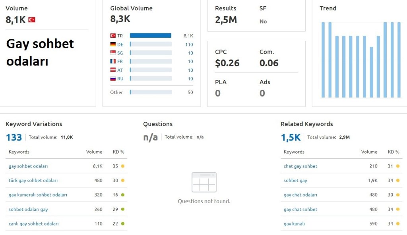Click the France flag icon for FR
The width and height of the screenshot is (407, 235).
pyautogui.click(x=113, y=62)
